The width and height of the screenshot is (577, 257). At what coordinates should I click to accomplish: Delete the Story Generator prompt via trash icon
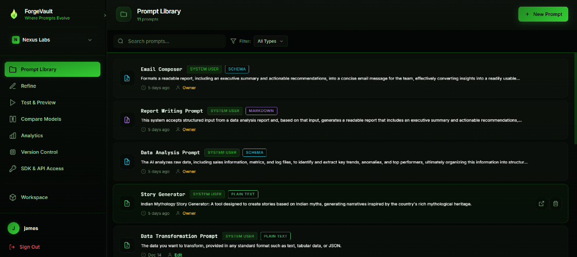pos(555,204)
